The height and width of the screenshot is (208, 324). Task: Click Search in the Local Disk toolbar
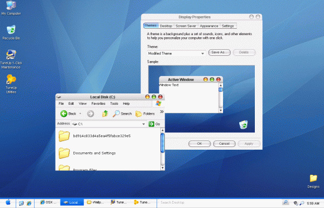click(122, 113)
